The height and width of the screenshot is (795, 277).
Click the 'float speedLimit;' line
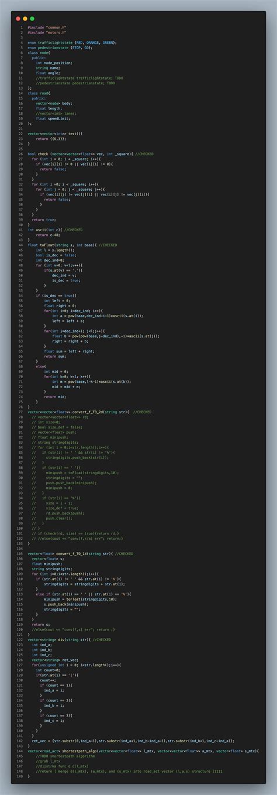click(x=53, y=118)
